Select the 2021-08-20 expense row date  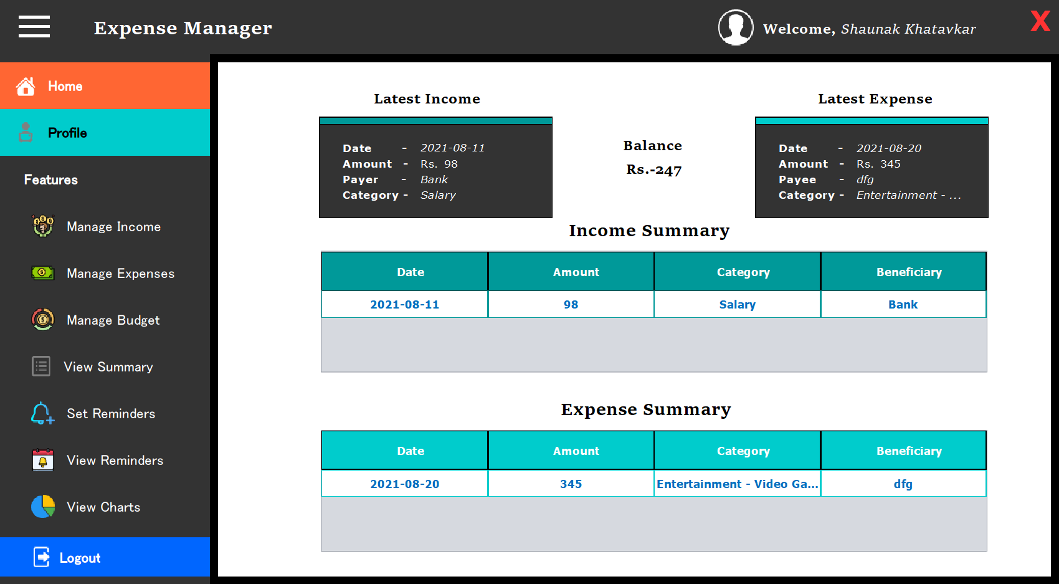coord(404,483)
